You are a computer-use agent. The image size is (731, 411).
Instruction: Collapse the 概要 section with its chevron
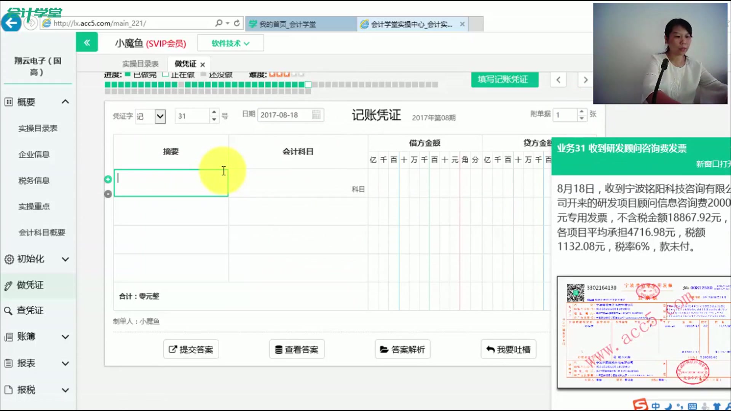tap(65, 101)
